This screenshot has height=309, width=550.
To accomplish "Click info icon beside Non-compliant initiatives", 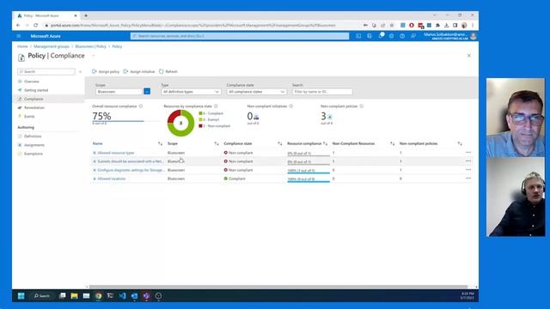I will 290,106.
